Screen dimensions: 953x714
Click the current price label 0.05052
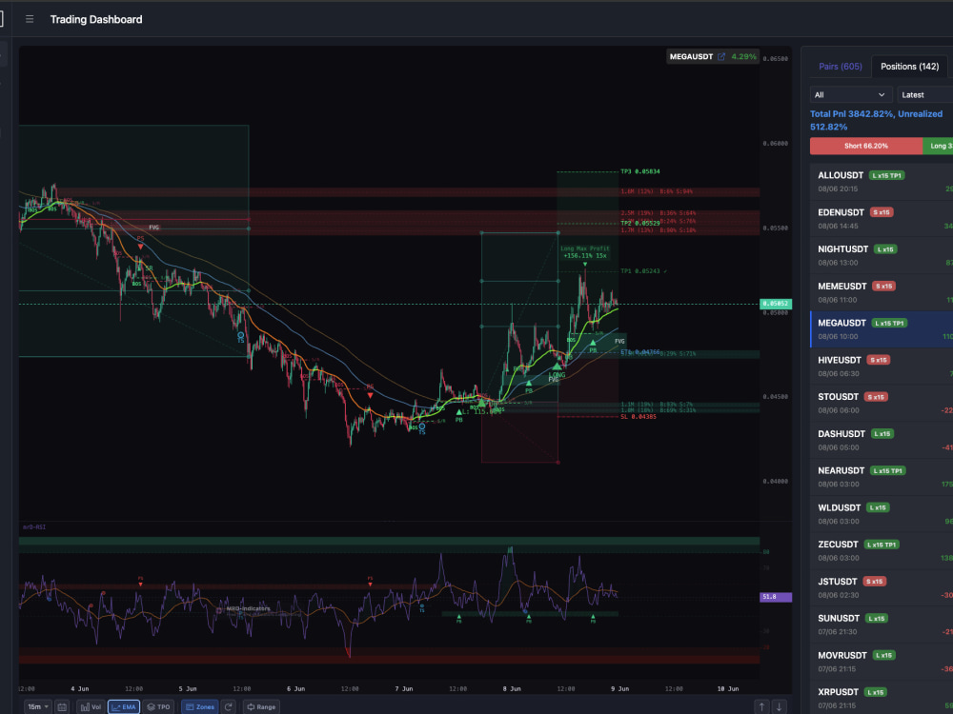pyautogui.click(x=776, y=304)
